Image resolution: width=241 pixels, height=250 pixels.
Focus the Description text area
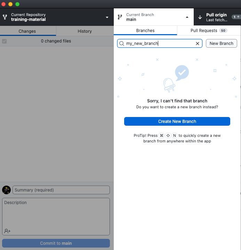(56, 217)
